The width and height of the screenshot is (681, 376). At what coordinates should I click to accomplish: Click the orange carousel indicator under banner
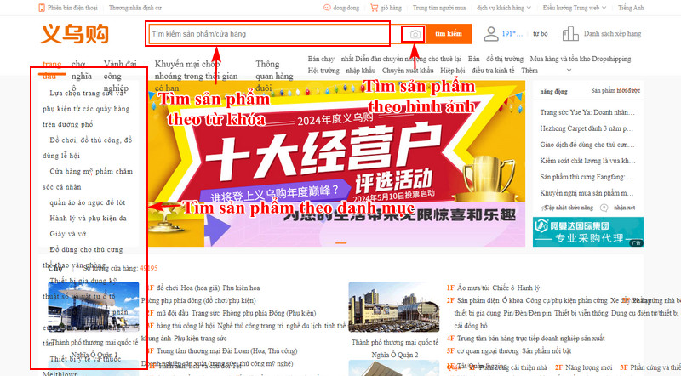341,242
